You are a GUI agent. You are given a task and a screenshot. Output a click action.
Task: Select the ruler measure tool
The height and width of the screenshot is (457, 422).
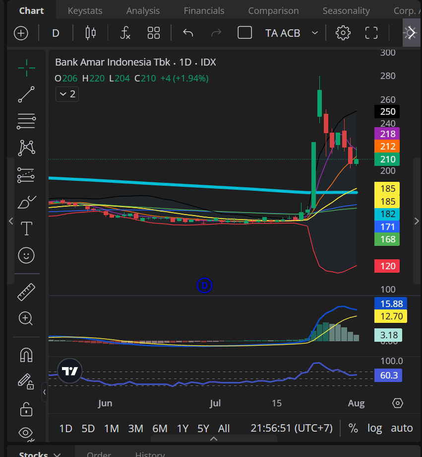[x=26, y=292]
